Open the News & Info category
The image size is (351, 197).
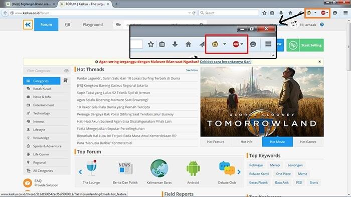coord(42,97)
